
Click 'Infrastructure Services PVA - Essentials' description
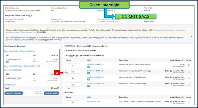coord(133,77)
